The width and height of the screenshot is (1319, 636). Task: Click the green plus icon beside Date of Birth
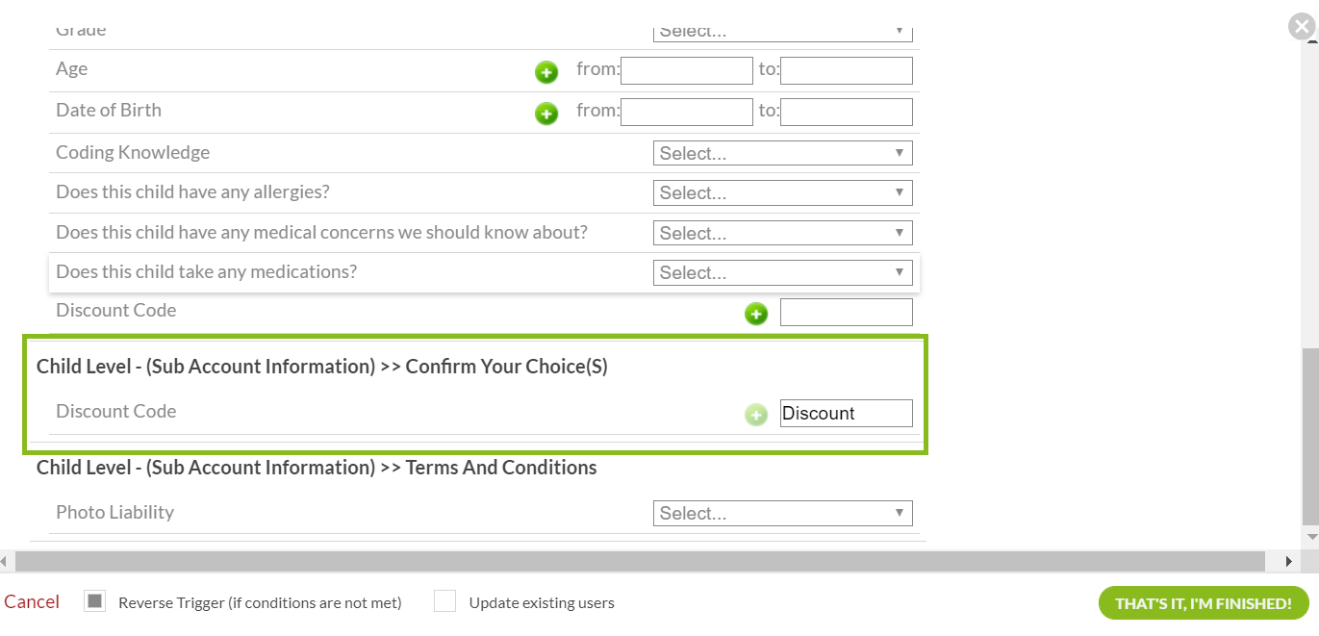tap(546, 114)
